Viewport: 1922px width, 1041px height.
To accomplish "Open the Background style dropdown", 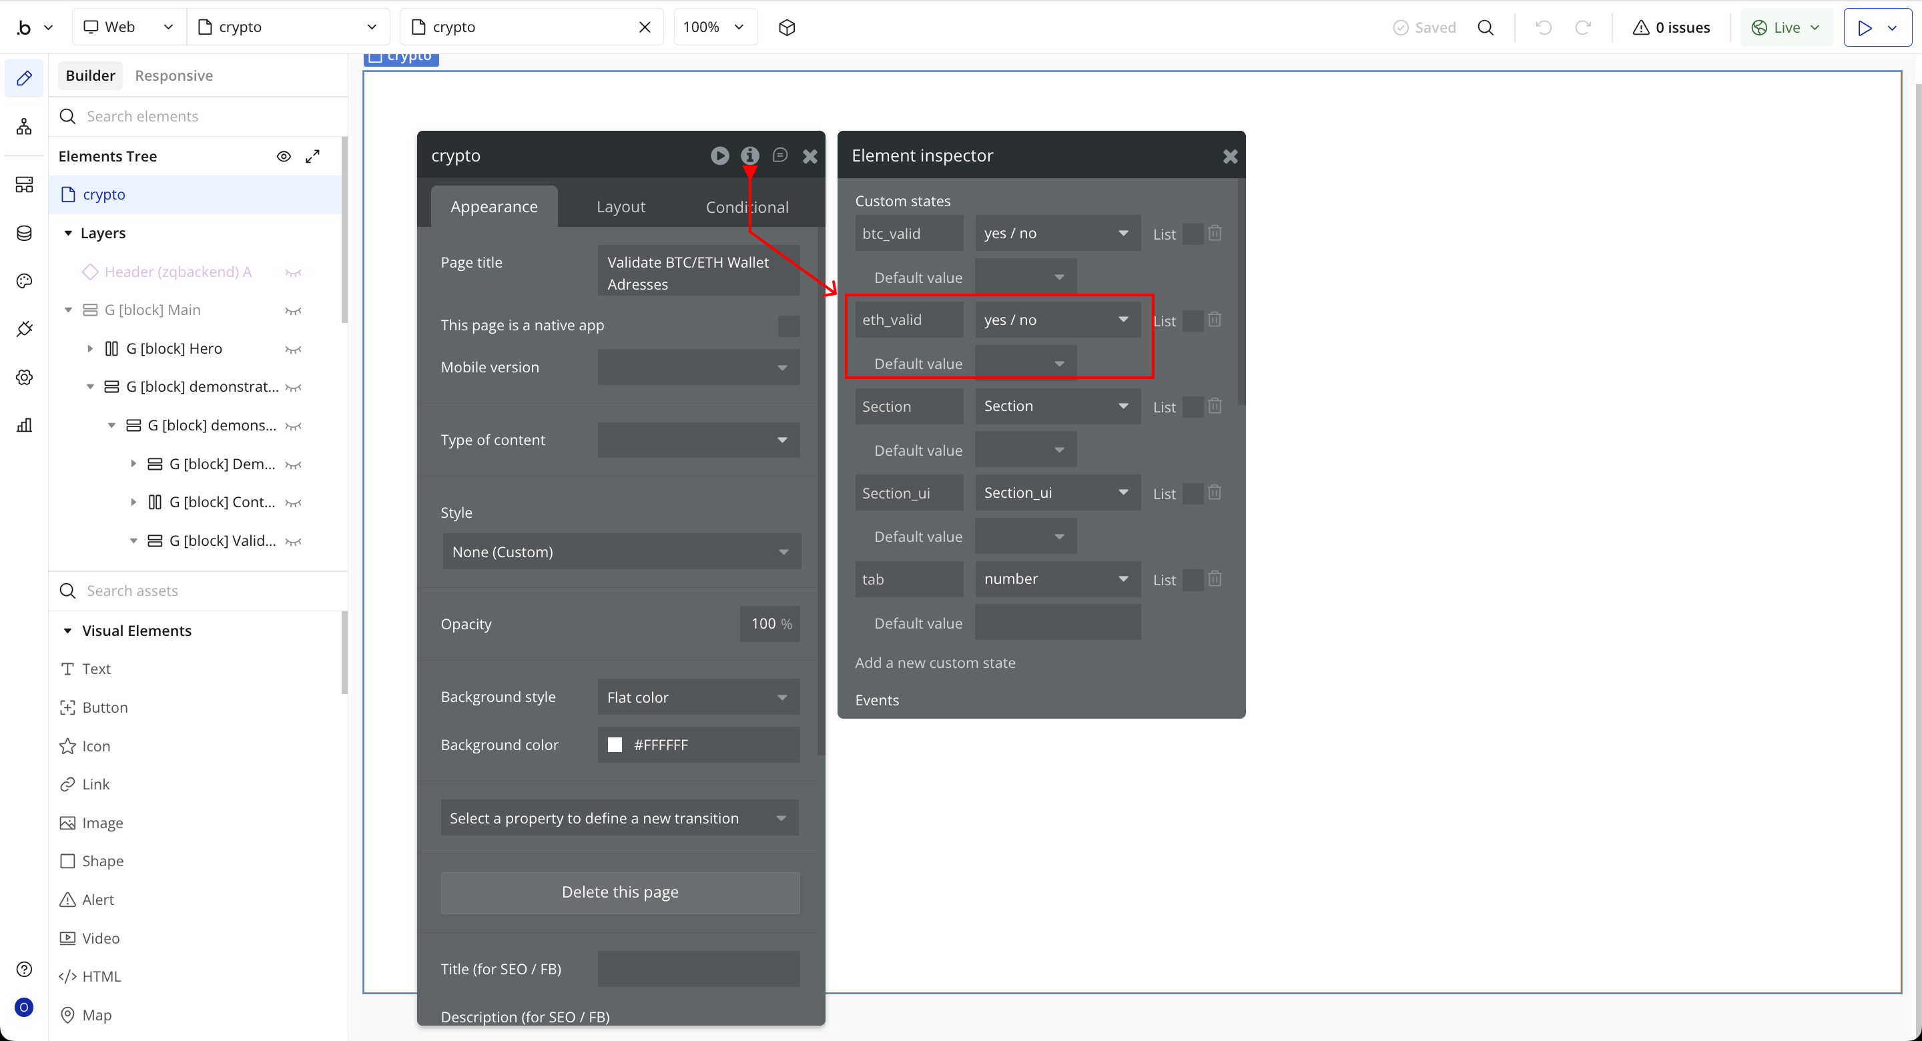I will [x=697, y=697].
